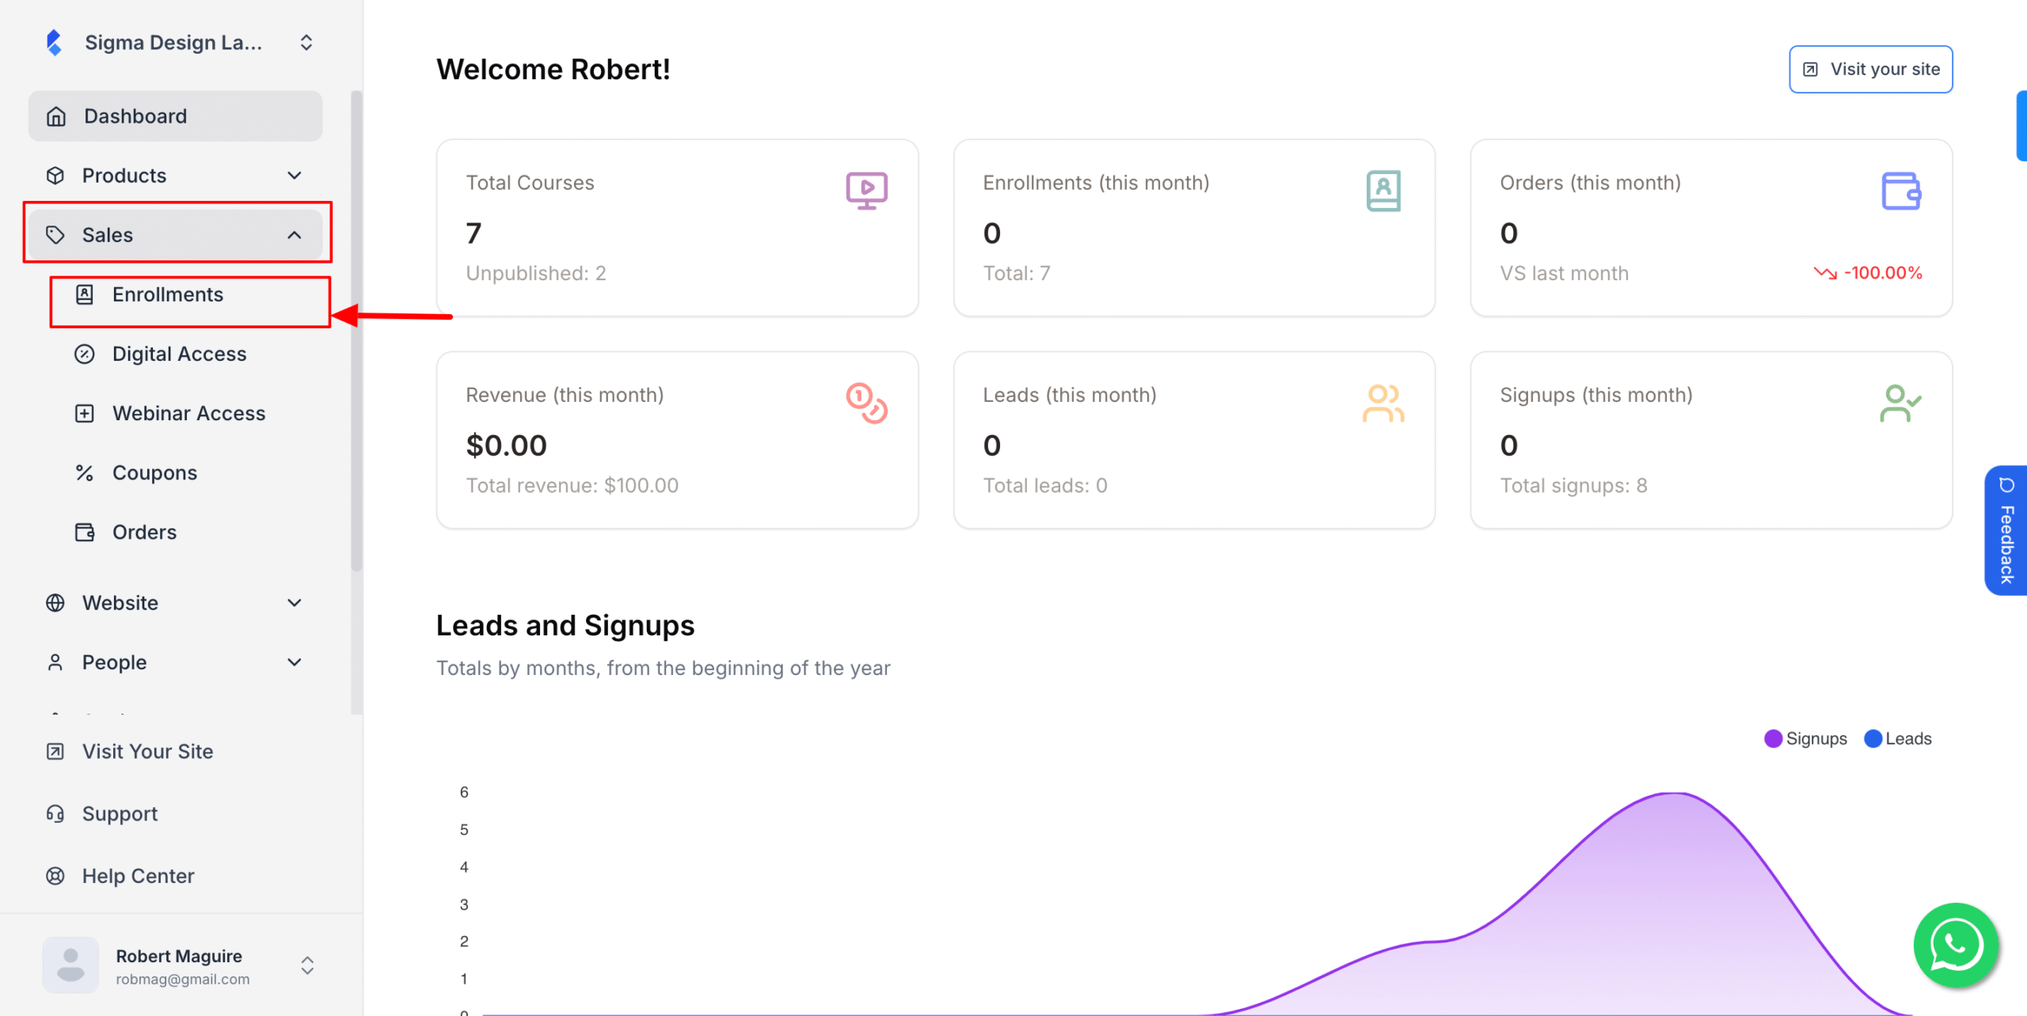Click the Enrollments card book icon
This screenshot has height=1016, width=2027.
tap(1383, 191)
